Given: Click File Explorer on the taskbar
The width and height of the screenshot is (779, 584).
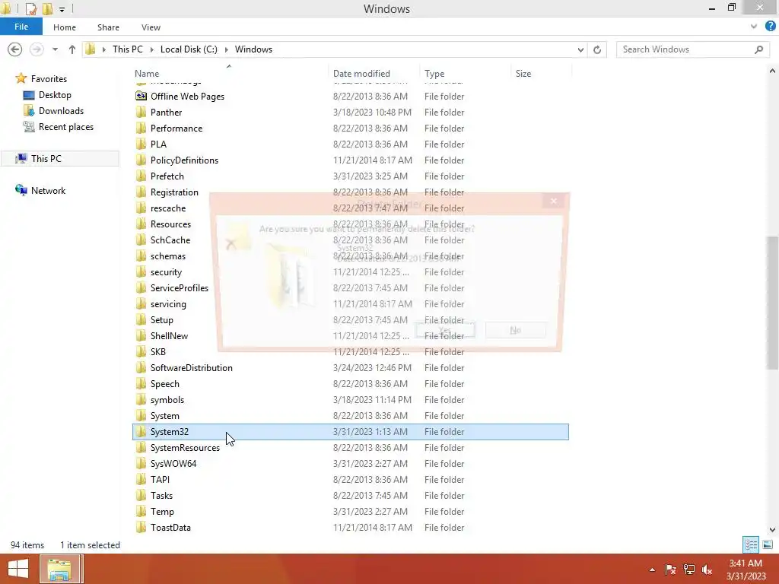Looking at the screenshot, I should (x=59, y=569).
